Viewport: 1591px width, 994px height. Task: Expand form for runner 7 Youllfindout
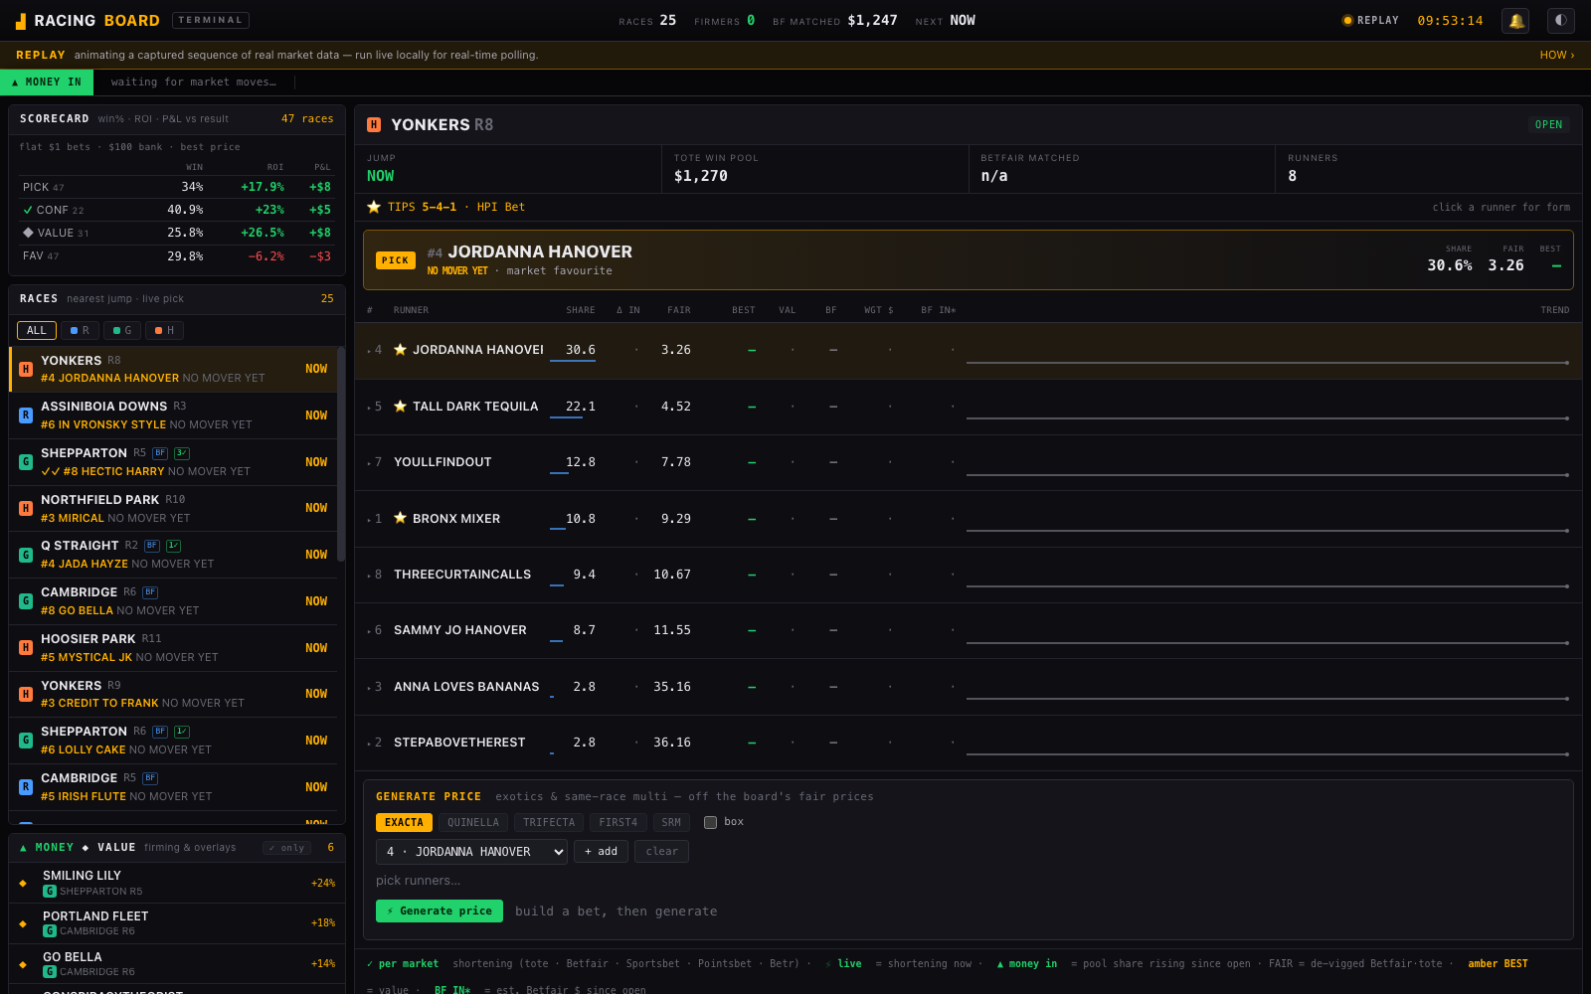pyautogui.click(x=968, y=462)
